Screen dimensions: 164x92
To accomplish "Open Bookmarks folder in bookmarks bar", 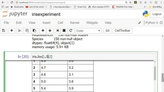I will [x=17, y=7].
